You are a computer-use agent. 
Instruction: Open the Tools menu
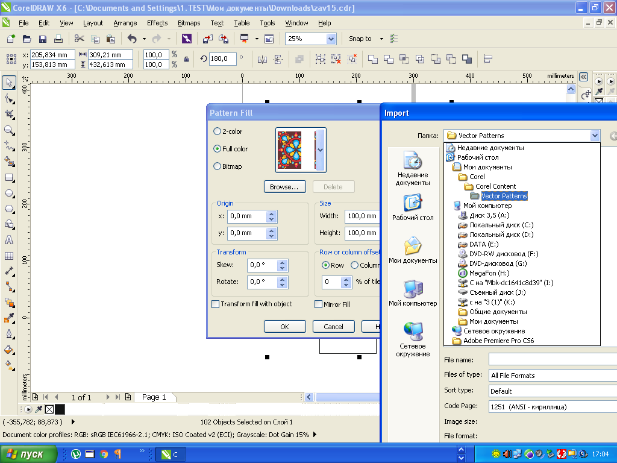point(268,23)
